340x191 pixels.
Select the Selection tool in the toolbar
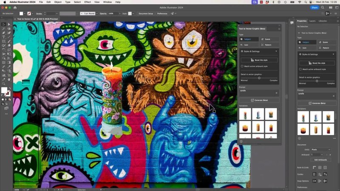pos(4,24)
